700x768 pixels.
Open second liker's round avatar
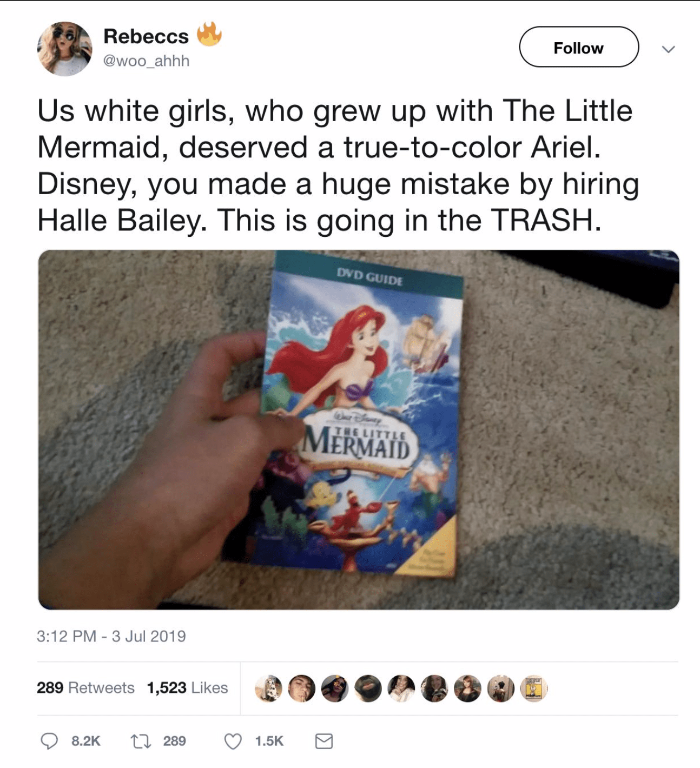(302, 688)
